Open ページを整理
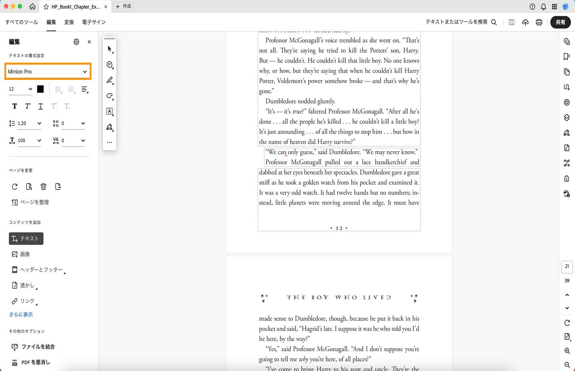The height and width of the screenshot is (371, 575). point(30,202)
